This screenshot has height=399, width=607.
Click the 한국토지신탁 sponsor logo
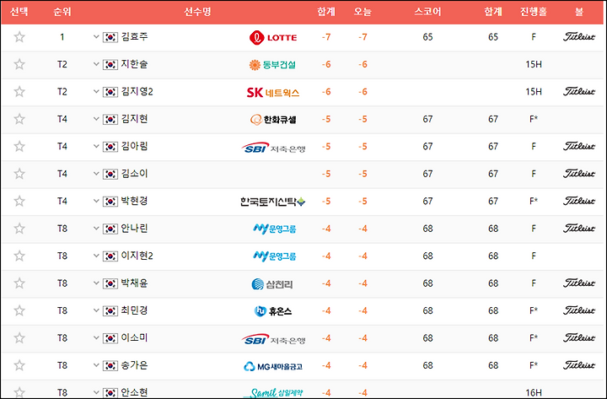point(273,202)
